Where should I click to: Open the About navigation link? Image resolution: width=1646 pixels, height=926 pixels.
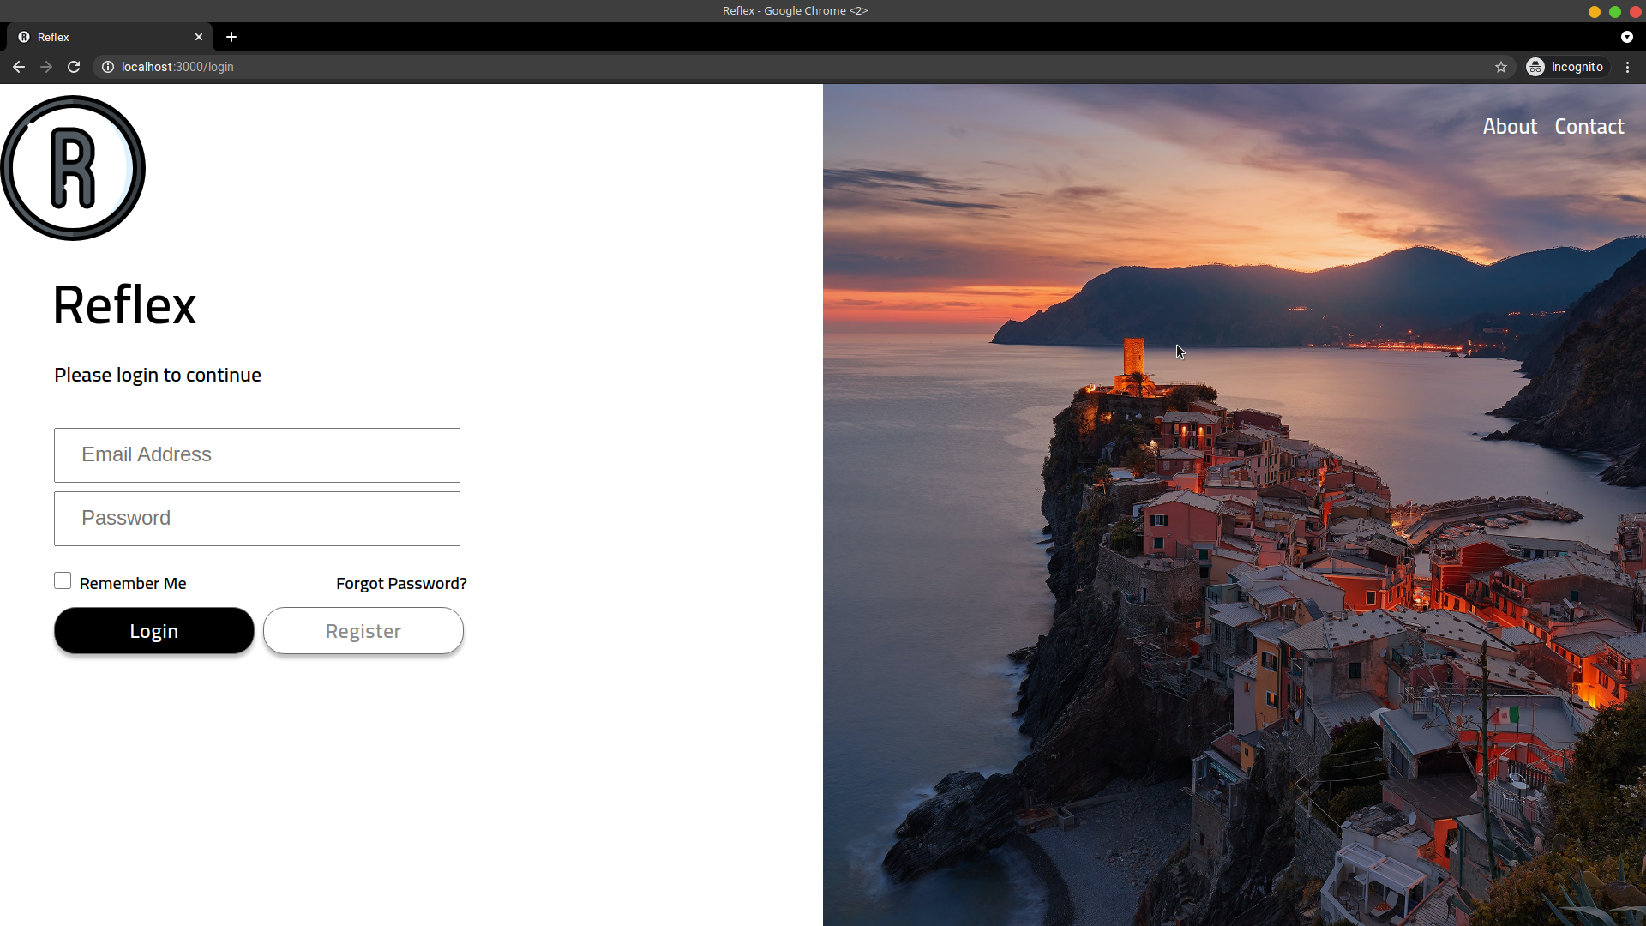1510,127
